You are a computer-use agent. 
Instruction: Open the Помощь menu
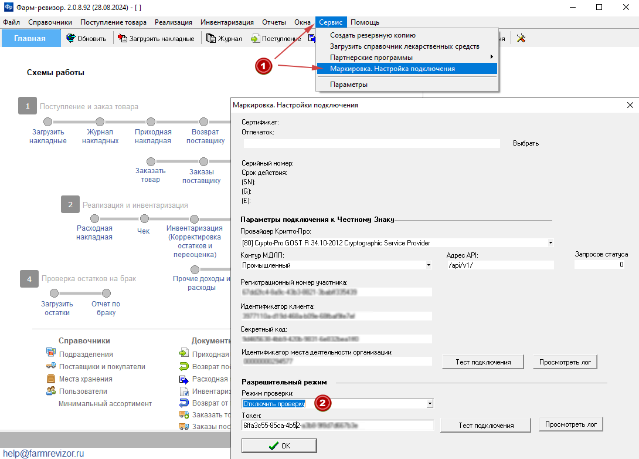tap(365, 22)
